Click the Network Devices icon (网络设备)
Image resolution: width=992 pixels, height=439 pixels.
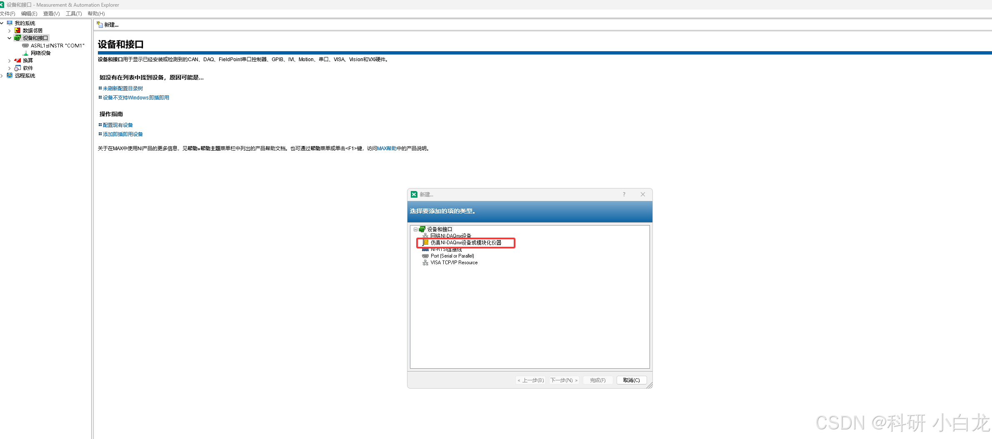pyautogui.click(x=25, y=53)
